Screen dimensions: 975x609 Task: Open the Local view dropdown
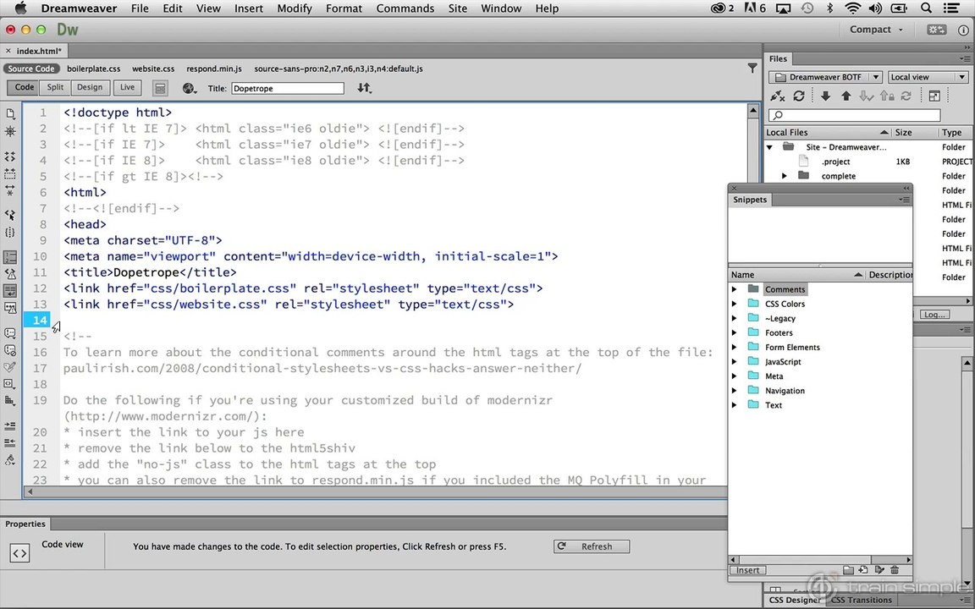coord(928,77)
